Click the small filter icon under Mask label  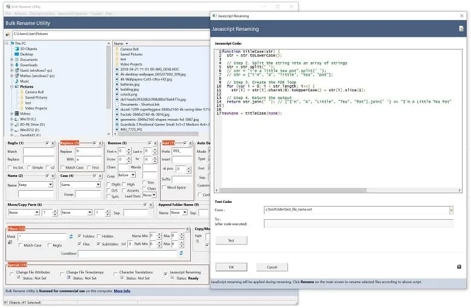pyautogui.click(x=10, y=242)
